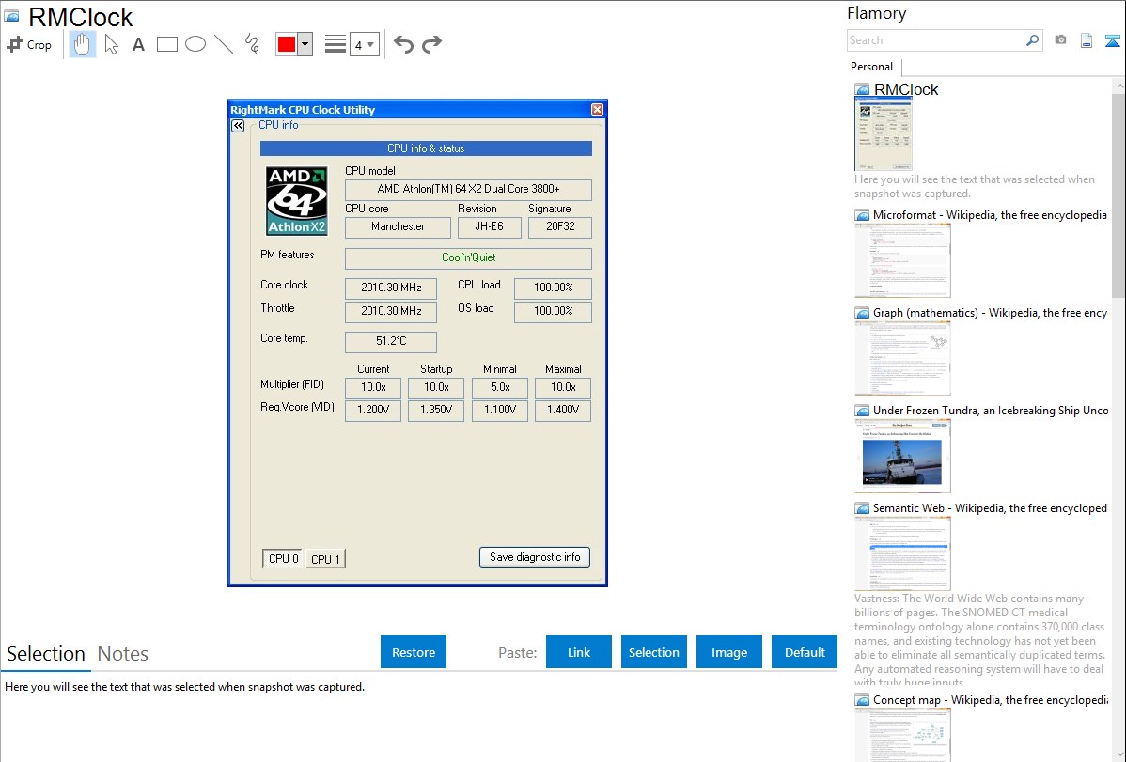Click the icon beside Semantic Web title
Viewport: 1126px width, 762px height.
862,508
